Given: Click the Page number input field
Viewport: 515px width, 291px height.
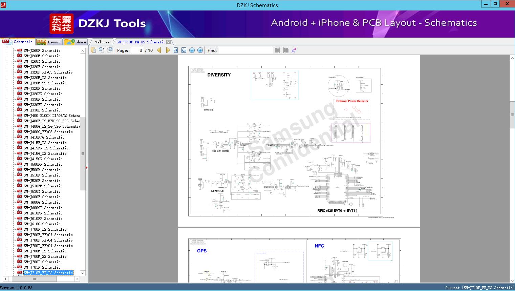Looking at the screenshot, I should point(137,50).
